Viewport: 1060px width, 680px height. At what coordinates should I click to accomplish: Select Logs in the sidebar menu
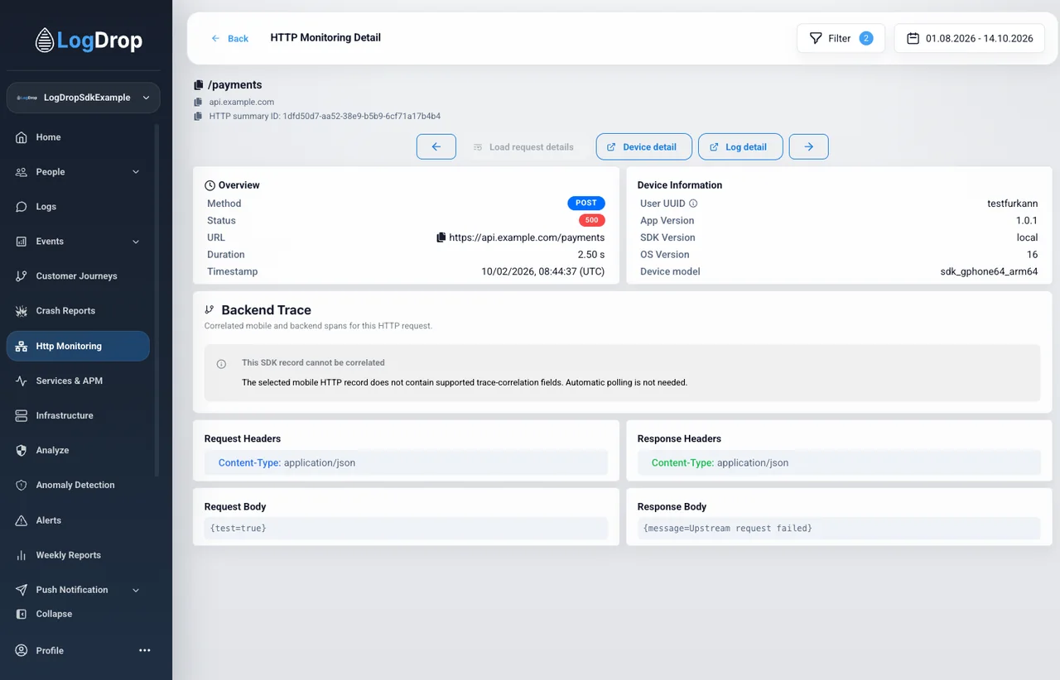coord(78,207)
